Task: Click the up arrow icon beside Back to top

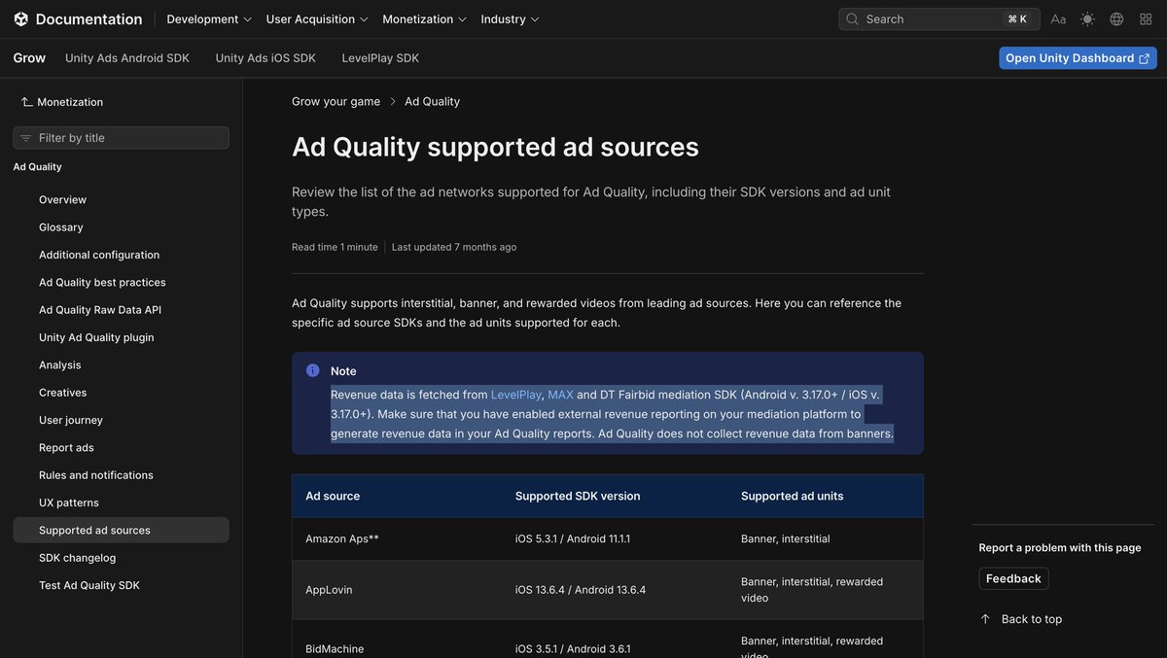Action: [x=986, y=619]
